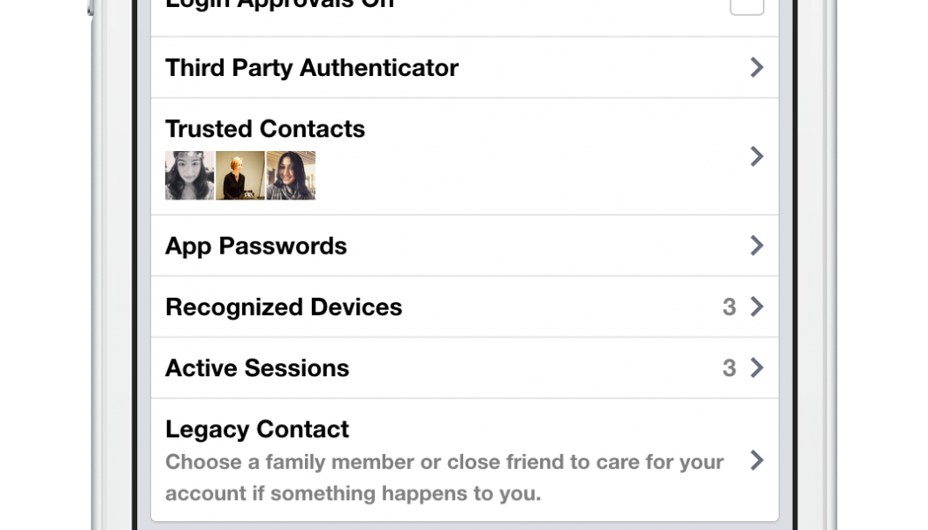Click the Trusted Contacts chevron arrow

pyautogui.click(x=757, y=156)
